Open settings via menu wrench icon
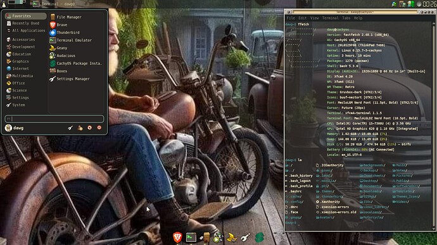This screenshot has width=437, height=245. [x=70, y=128]
